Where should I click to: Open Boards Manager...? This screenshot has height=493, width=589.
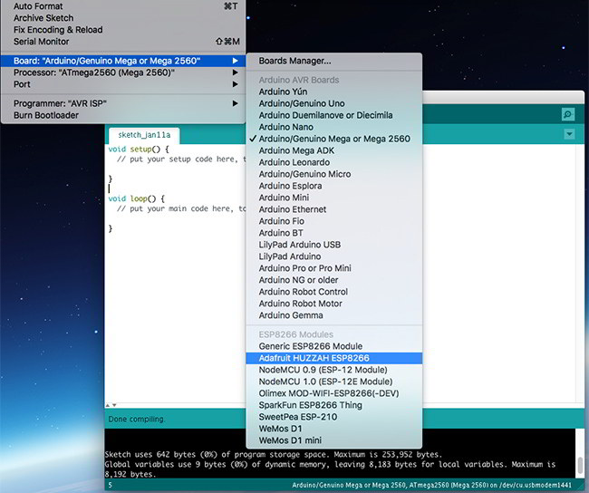[x=334, y=61]
